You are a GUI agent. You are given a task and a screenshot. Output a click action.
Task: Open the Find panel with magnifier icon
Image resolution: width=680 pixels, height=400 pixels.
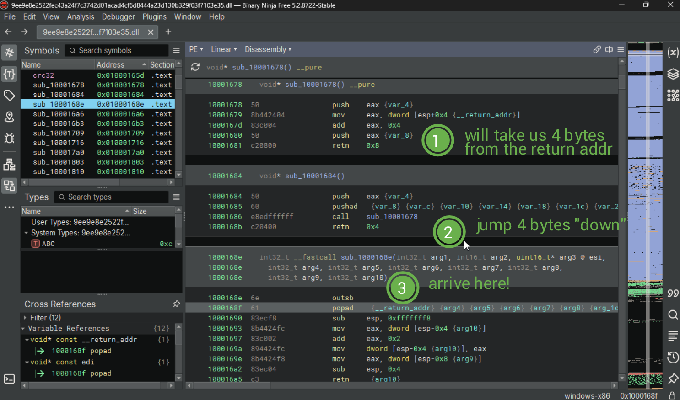(x=673, y=315)
